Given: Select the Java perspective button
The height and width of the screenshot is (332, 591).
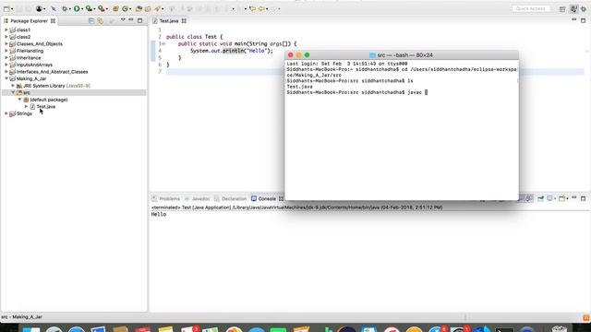Looking at the screenshot, I should [x=573, y=8].
